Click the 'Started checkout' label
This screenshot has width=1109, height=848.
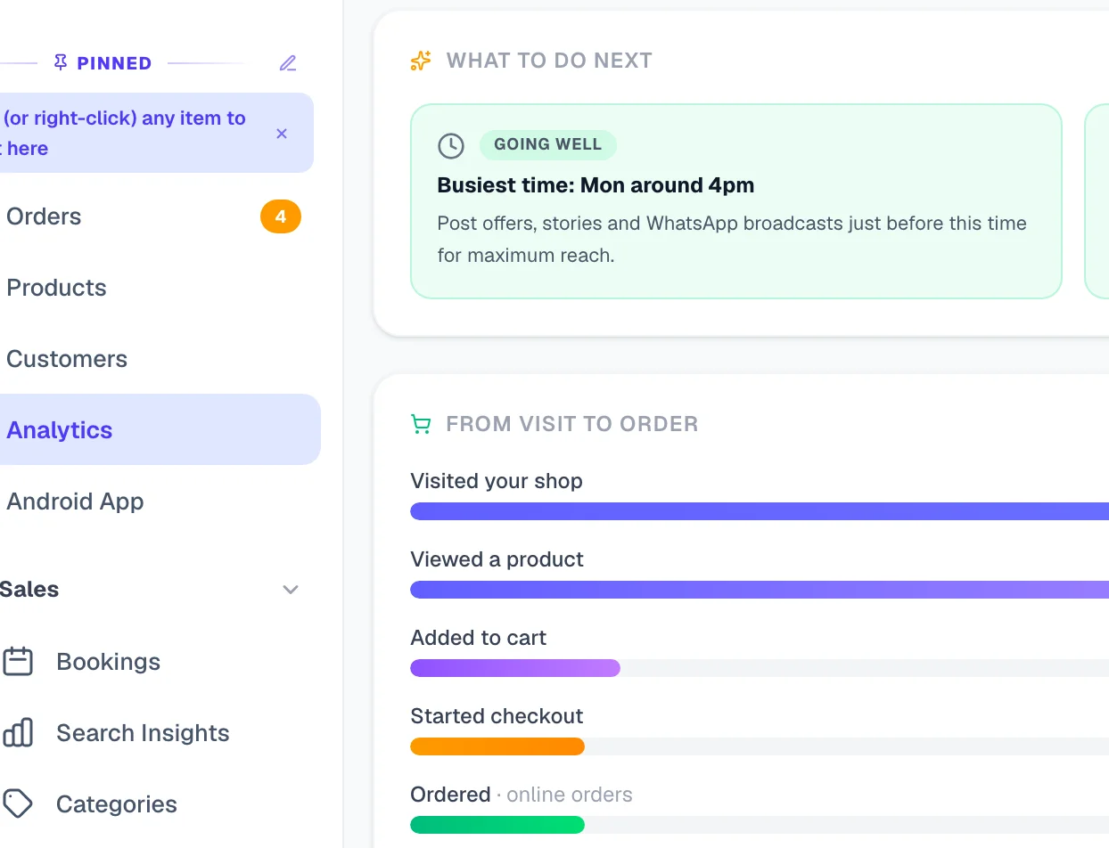[x=497, y=716]
